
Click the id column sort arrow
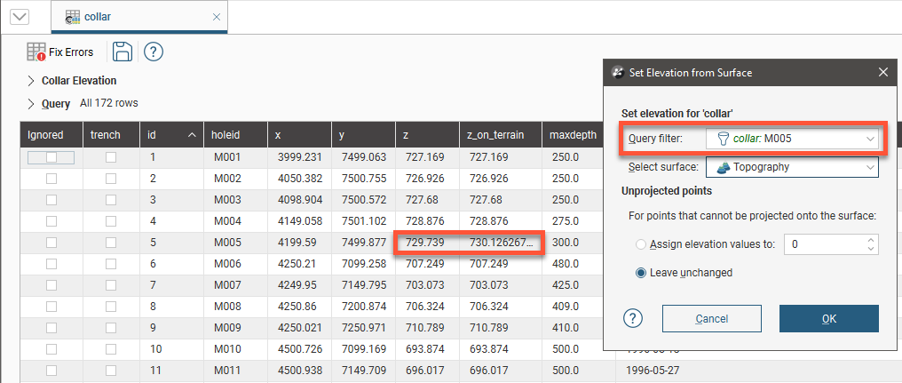tap(192, 135)
